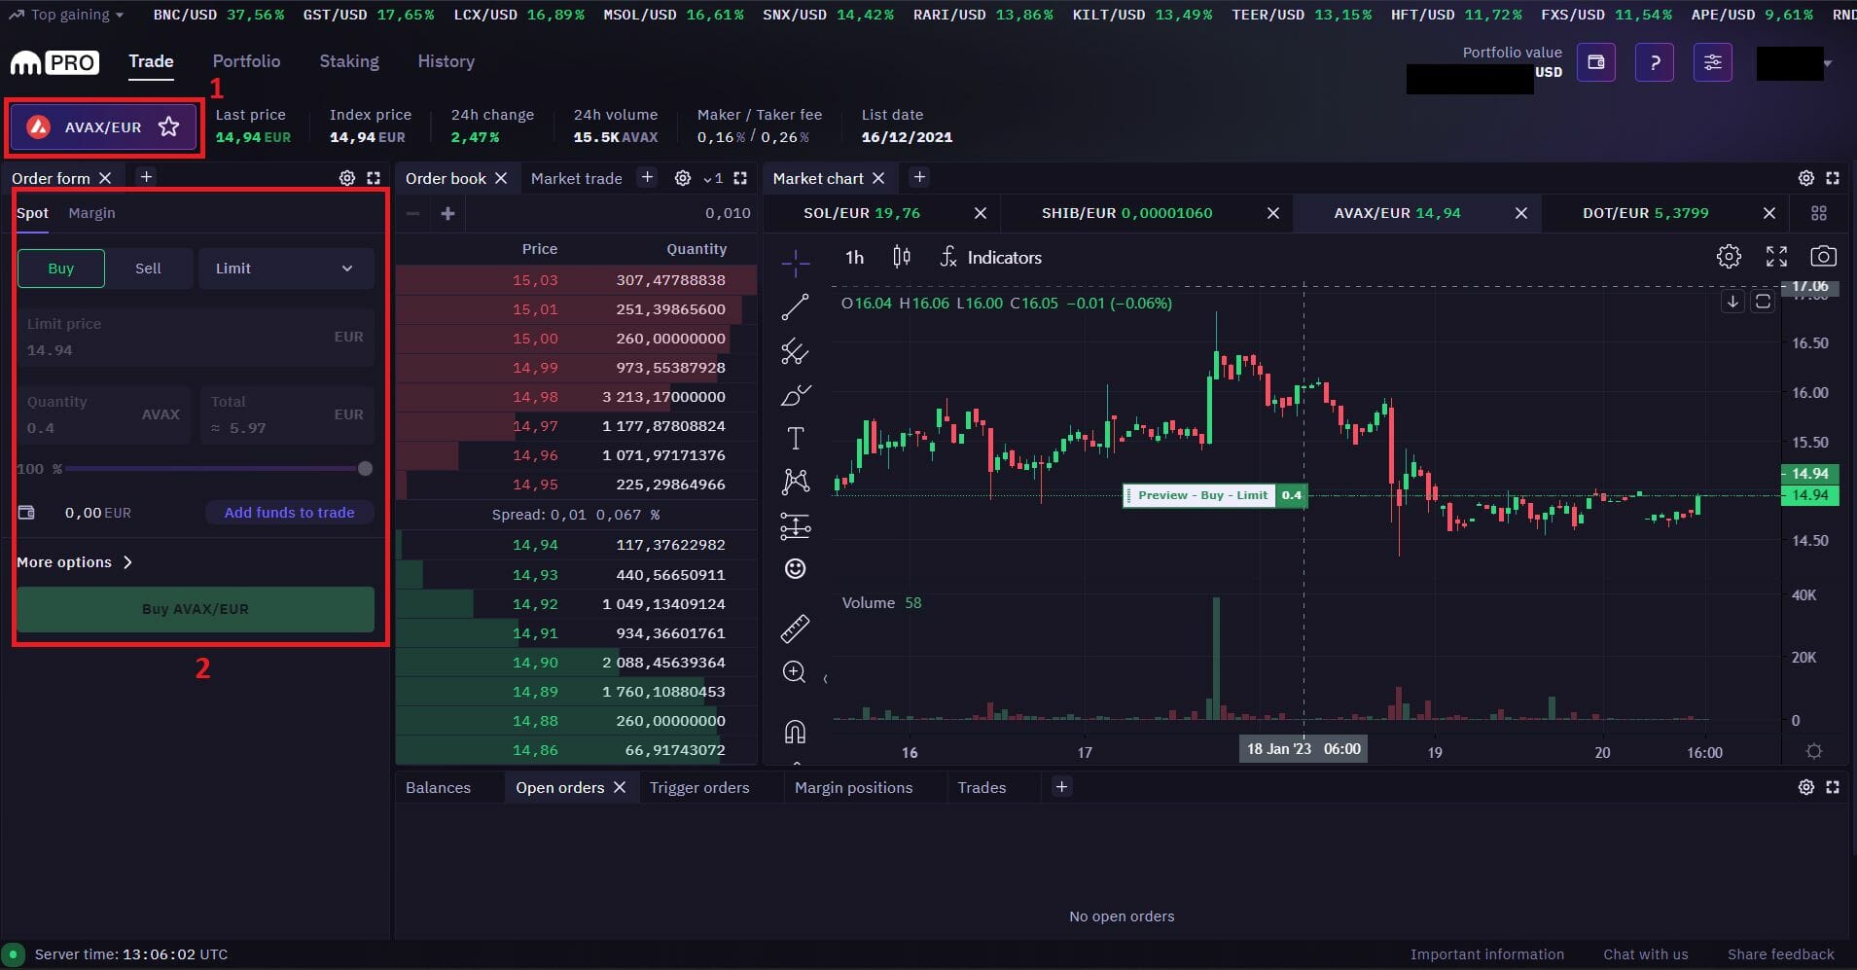Select the ruler measure tool

click(795, 629)
